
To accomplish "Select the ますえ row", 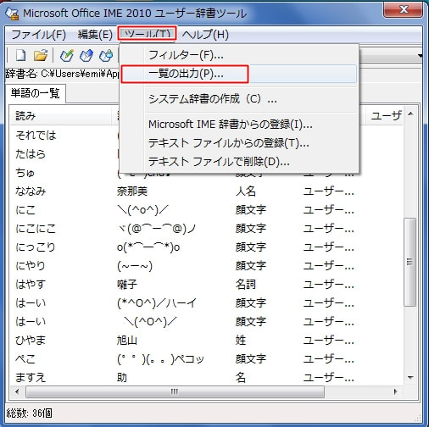I will point(31,378).
